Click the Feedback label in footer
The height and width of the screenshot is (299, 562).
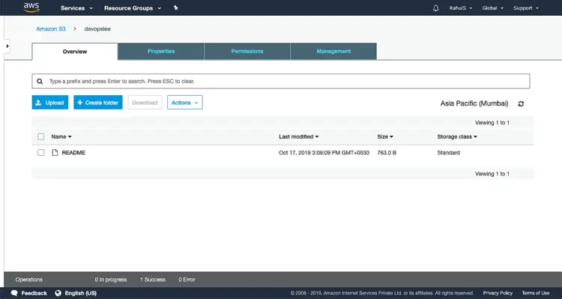coord(34,293)
